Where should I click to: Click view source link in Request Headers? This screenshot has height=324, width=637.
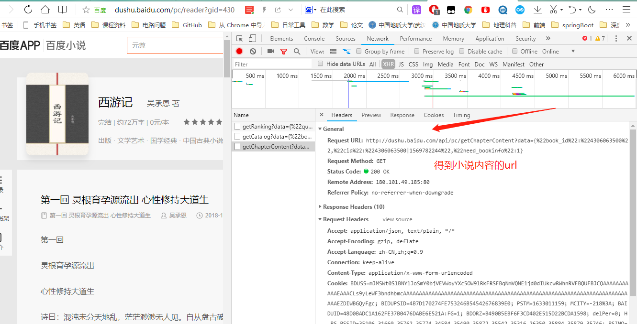coord(397,219)
